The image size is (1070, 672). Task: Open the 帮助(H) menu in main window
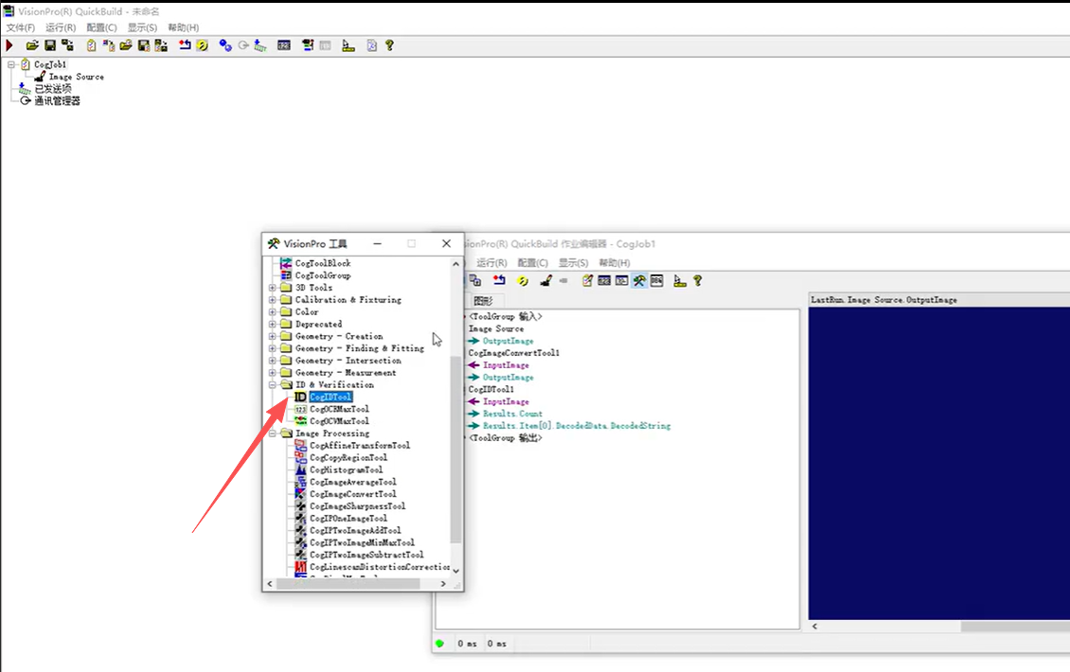pos(183,27)
